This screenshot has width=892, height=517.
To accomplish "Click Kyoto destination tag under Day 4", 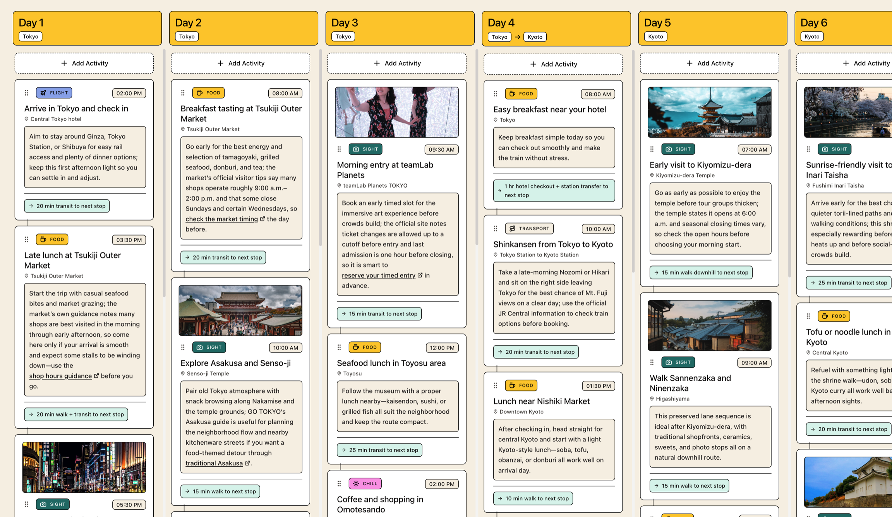I will [535, 37].
